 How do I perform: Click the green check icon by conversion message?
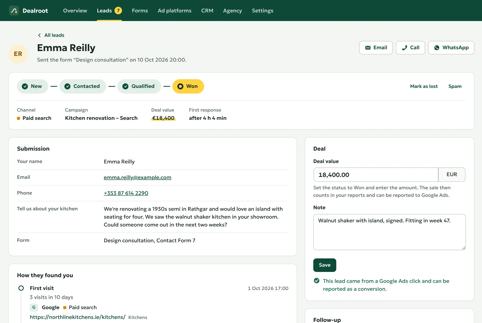[x=317, y=281]
